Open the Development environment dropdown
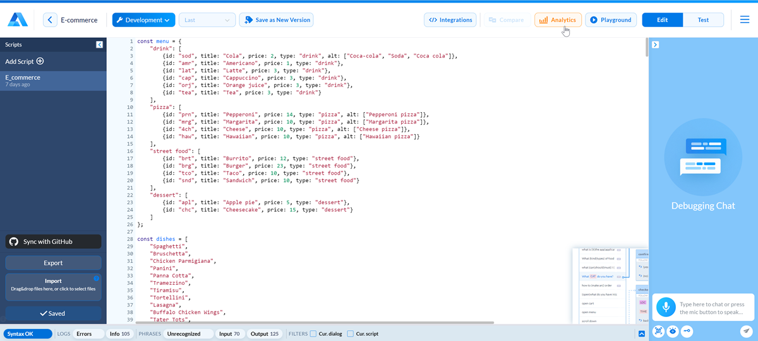 pos(143,20)
